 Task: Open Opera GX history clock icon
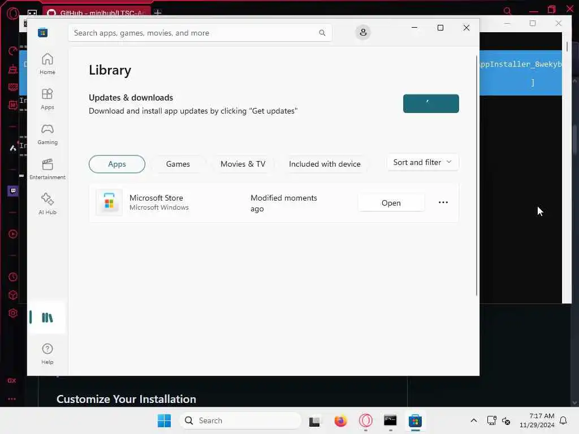(13, 277)
